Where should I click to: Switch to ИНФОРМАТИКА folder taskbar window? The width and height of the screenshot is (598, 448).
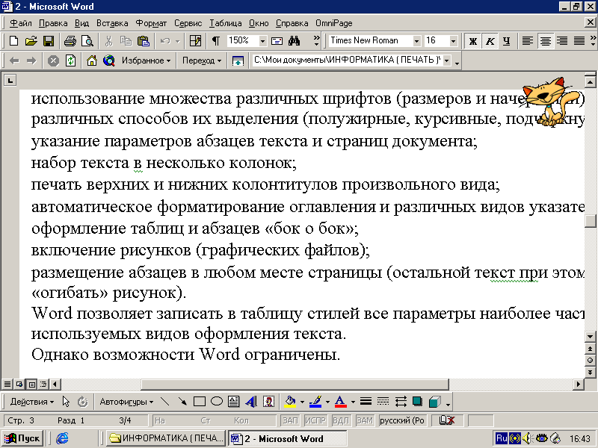coord(165,438)
